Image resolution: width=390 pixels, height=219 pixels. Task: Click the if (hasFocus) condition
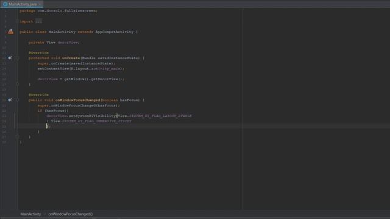pos(53,111)
